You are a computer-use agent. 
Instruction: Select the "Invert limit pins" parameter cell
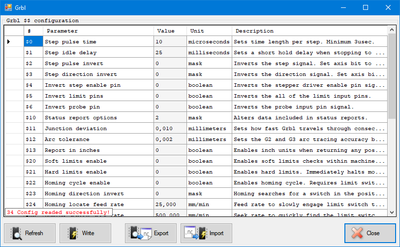pos(98,96)
